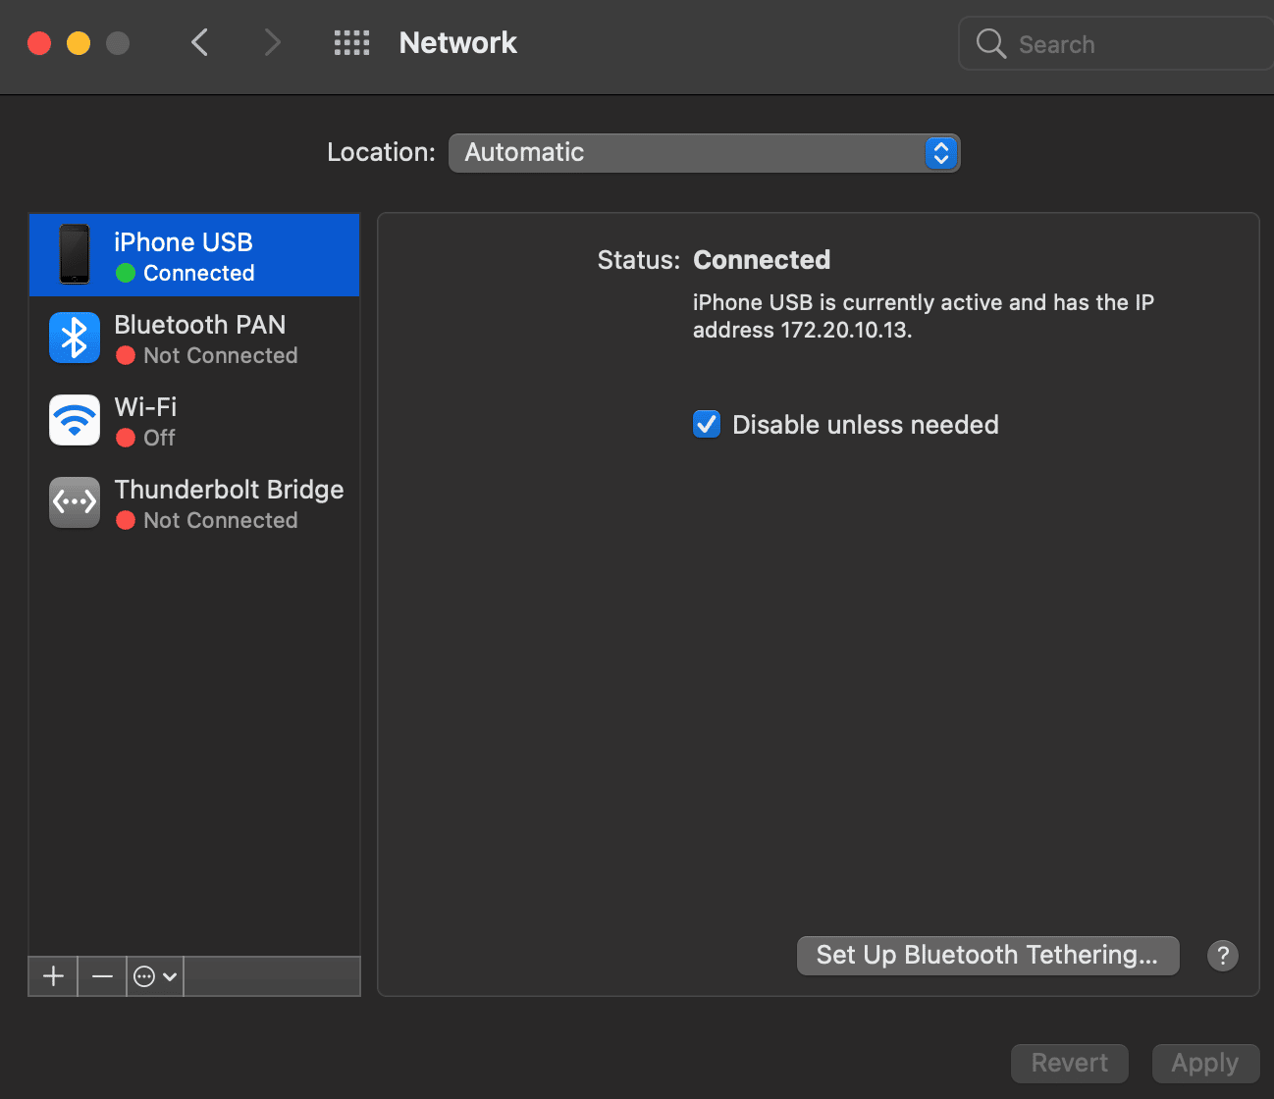Click the Off status under Wi-Fi
The image size is (1274, 1099).
pos(159,438)
